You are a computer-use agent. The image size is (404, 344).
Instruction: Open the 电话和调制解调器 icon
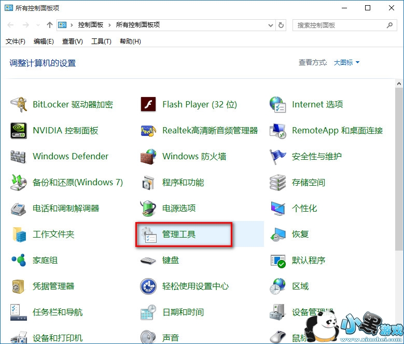click(19, 209)
